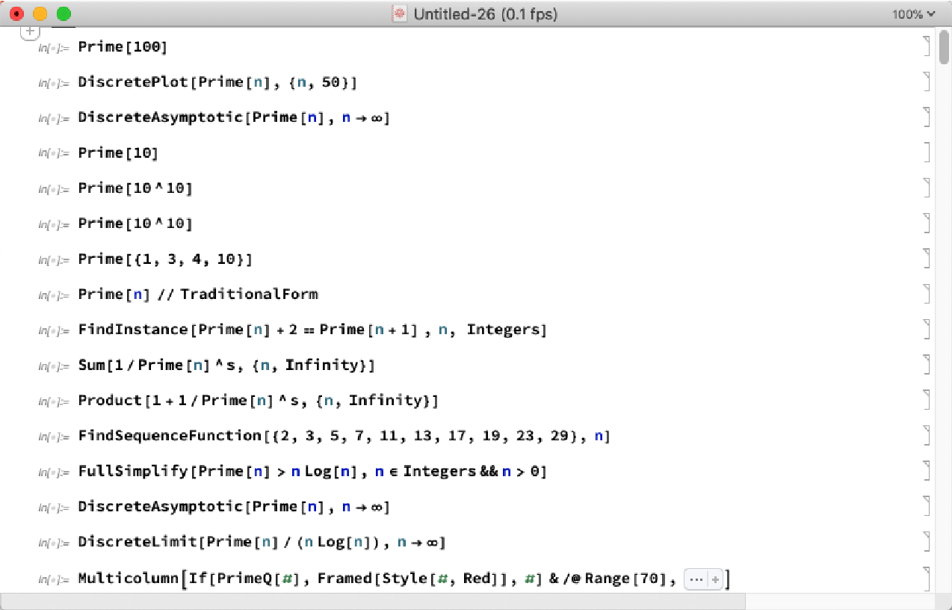The width and height of the screenshot is (952, 610).
Task: Click the horizontal scrollbar at the bottom
Action: 374,601
